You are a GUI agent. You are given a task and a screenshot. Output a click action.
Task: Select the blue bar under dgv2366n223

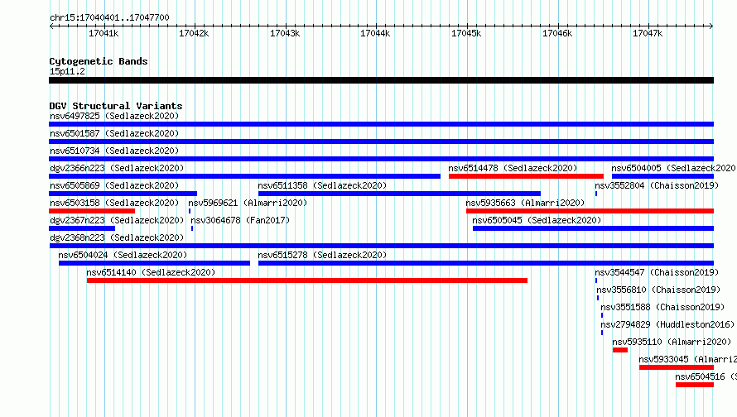point(244,176)
